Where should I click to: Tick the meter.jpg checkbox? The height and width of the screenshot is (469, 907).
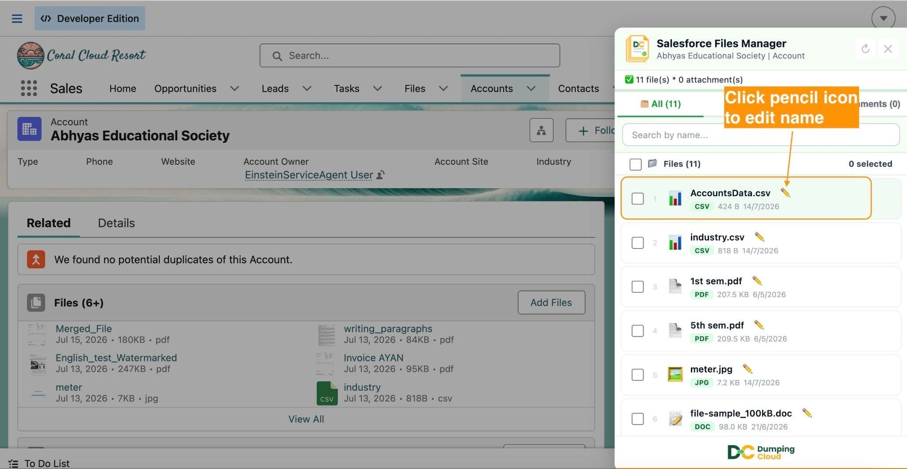tap(638, 375)
